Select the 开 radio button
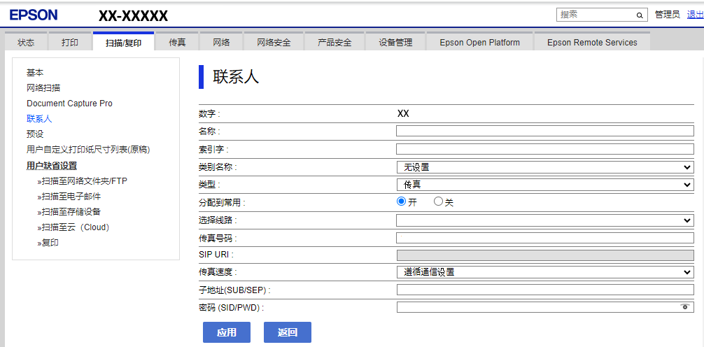Image resolution: width=704 pixels, height=347 pixels. coord(402,201)
